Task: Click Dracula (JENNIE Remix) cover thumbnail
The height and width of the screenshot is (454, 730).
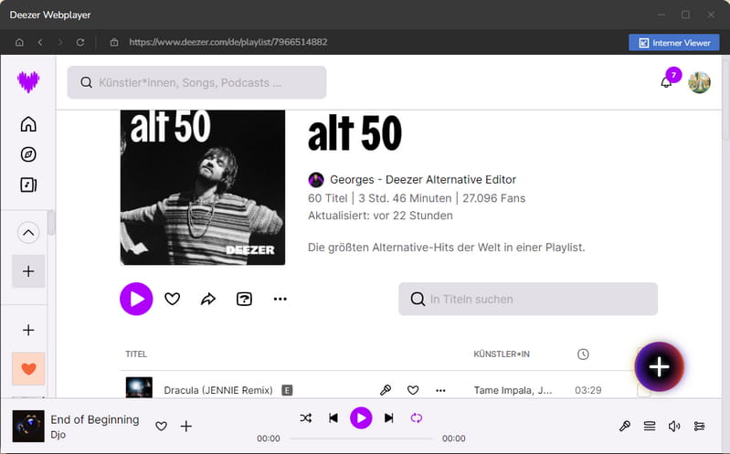Action: pyautogui.click(x=139, y=387)
